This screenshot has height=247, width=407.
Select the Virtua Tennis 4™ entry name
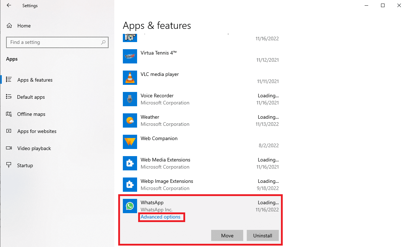pos(158,53)
